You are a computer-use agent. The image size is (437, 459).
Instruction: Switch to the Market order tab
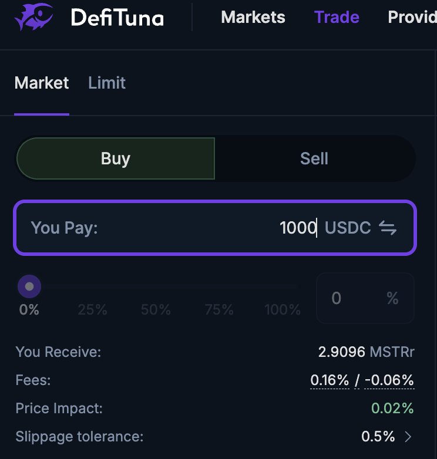pyautogui.click(x=42, y=83)
